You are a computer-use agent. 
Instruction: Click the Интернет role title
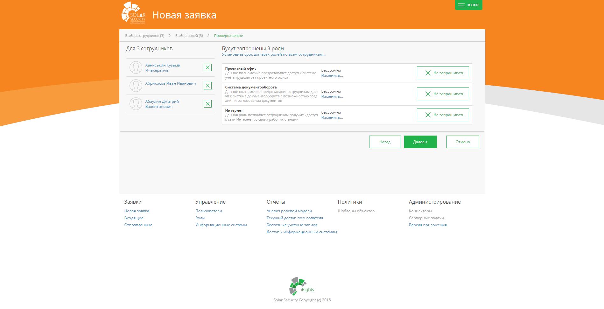pyautogui.click(x=234, y=110)
